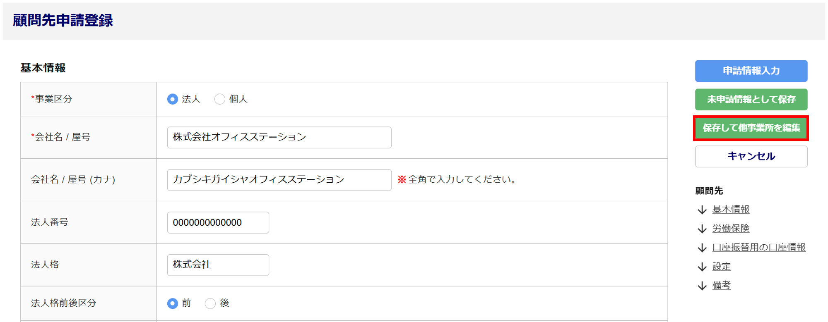
Task: Click down arrow icon beside 備考
Action: tap(702, 286)
